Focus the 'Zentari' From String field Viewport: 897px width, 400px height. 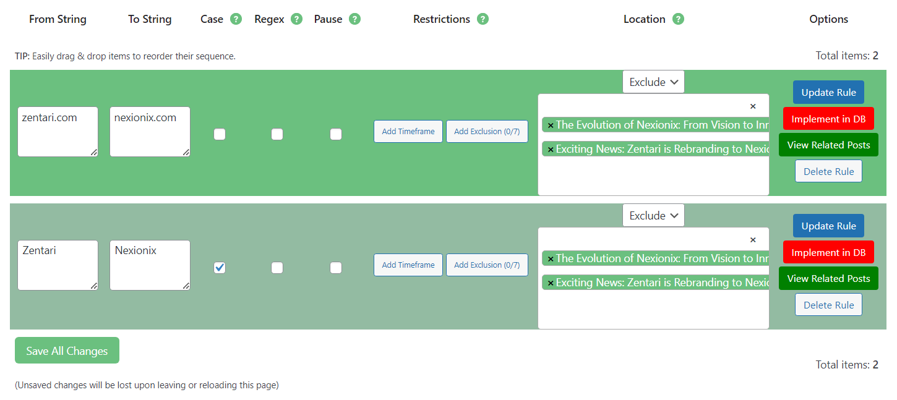[x=58, y=265]
